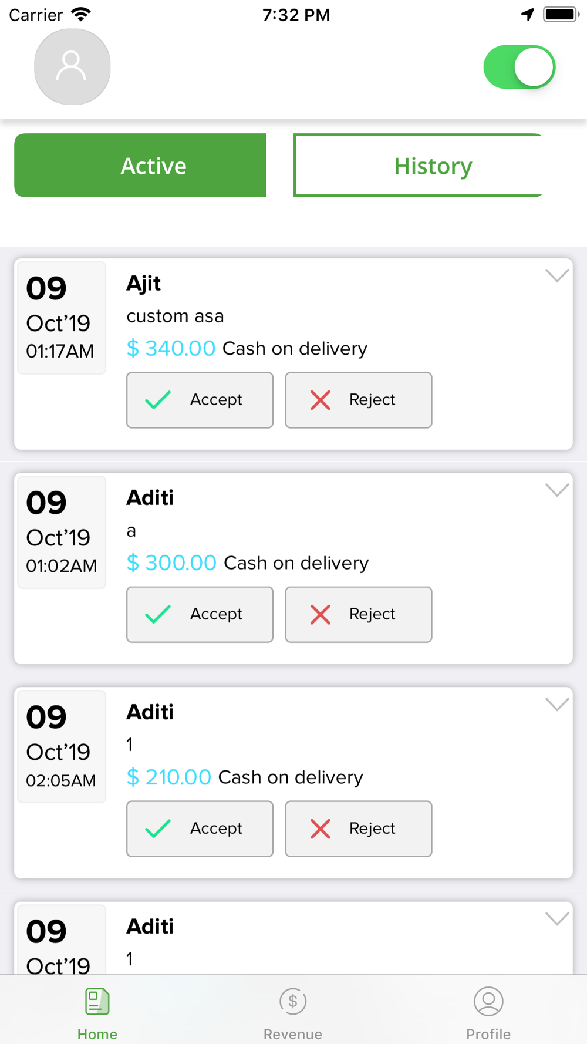Expand Aditi's $210.00 order chevron
The image size is (587, 1044).
[x=557, y=703]
